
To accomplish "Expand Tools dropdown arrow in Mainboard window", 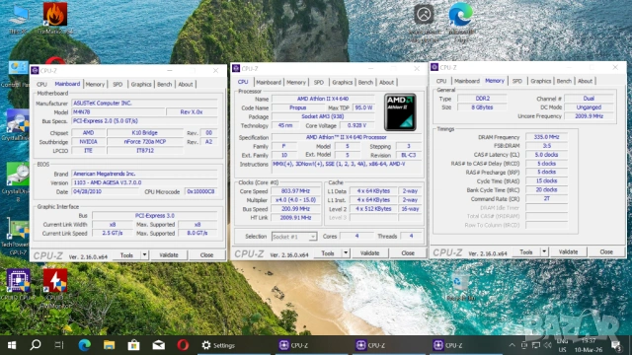I will pyautogui.click(x=144, y=254).
